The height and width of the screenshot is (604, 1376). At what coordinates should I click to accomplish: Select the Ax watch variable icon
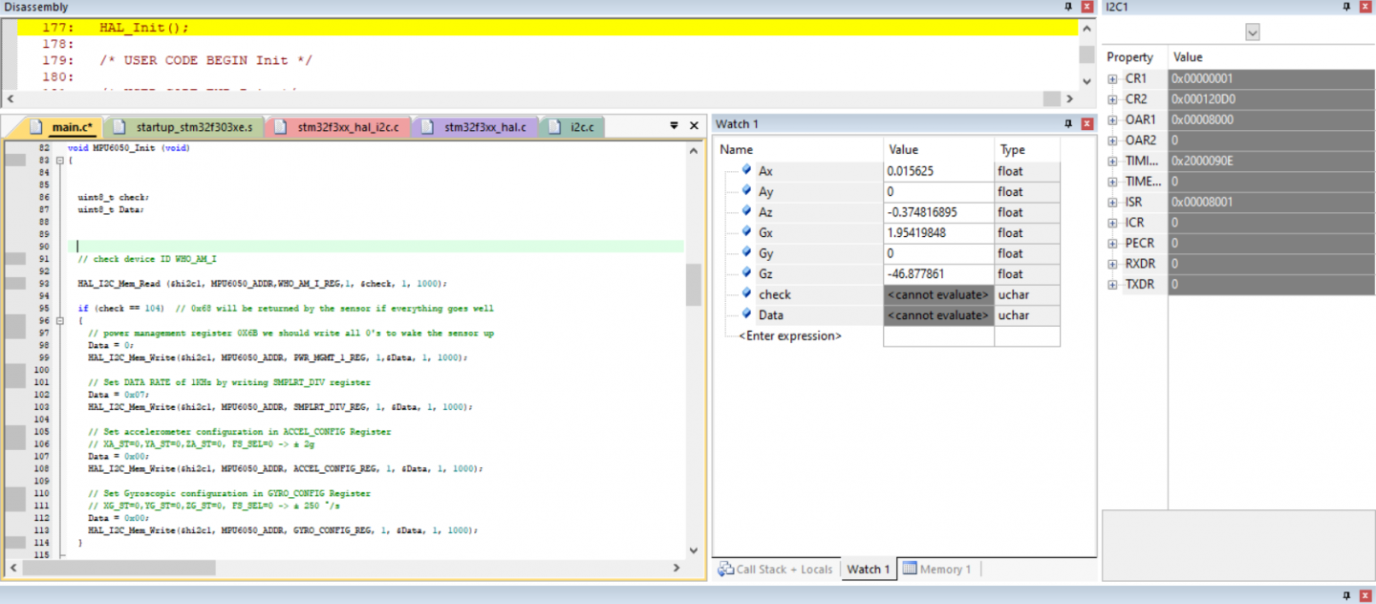pos(746,171)
